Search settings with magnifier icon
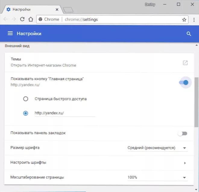The image size is (199, 192). 189,34
